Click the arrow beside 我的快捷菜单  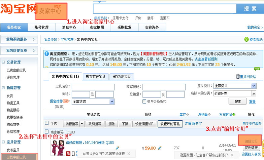(34, 50)
